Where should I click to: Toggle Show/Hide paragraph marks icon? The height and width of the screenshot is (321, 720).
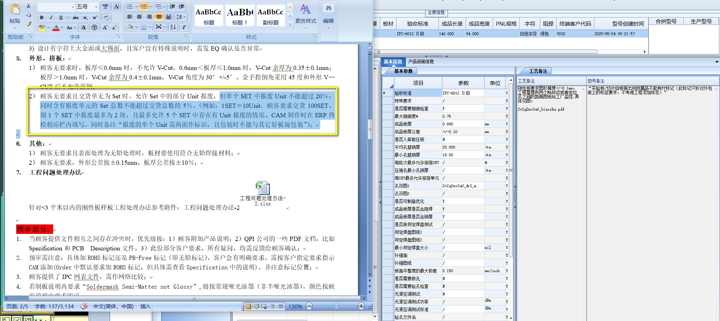[x=184, y=27]
